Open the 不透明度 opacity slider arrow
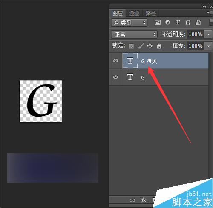213x208 pixels. point(208,34)
